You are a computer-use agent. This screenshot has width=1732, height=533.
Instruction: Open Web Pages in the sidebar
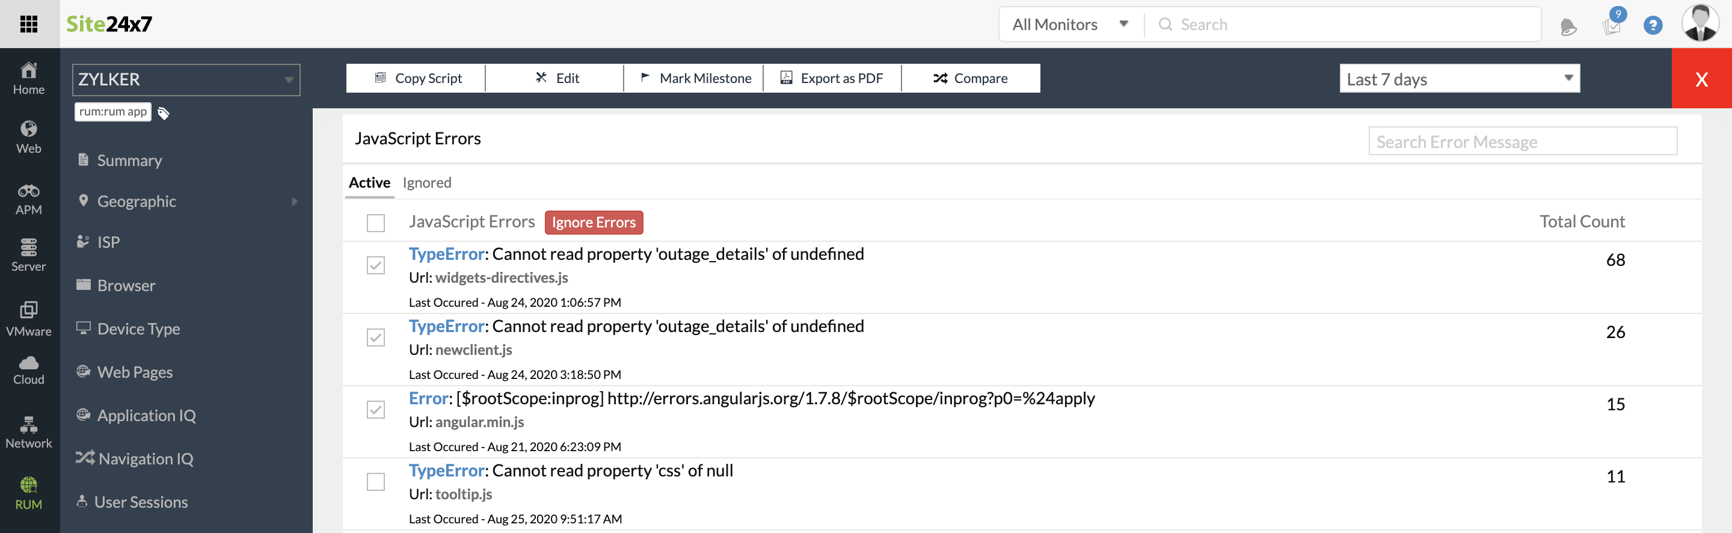point(135,372)
